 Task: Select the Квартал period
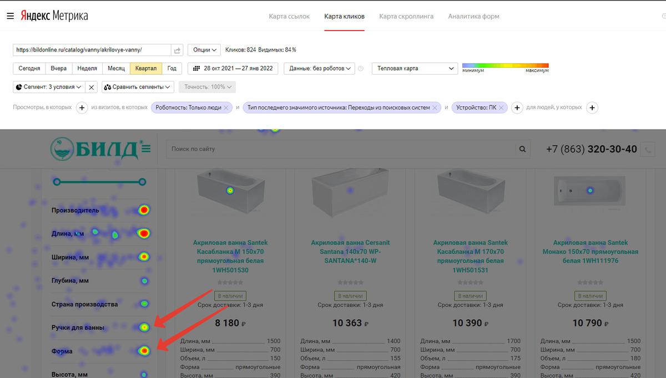pos(147,68)
